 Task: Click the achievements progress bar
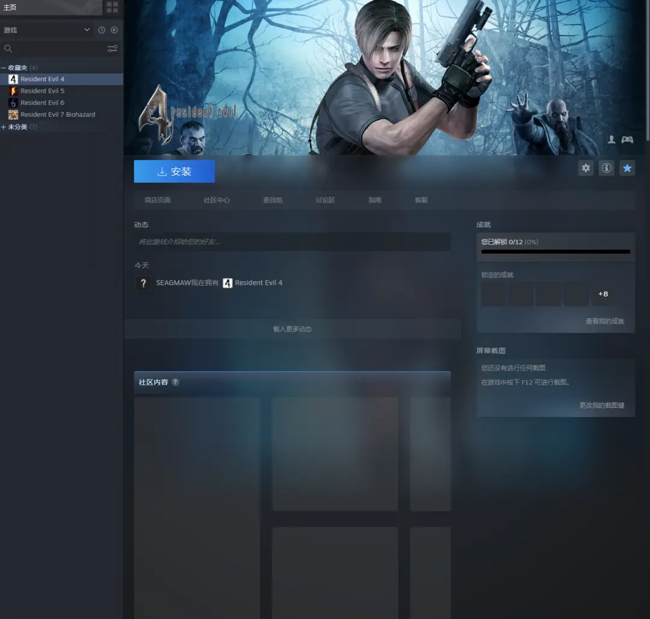(x=556, y=251)
